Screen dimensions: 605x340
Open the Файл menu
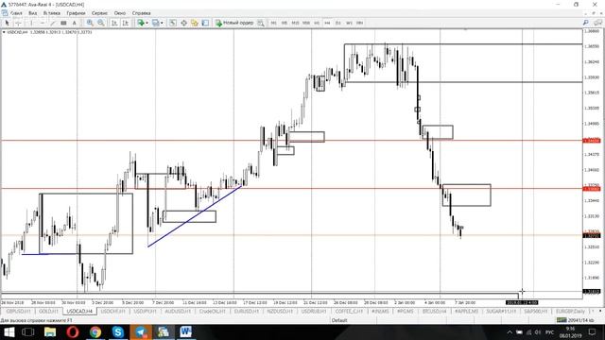coord(16,13)
